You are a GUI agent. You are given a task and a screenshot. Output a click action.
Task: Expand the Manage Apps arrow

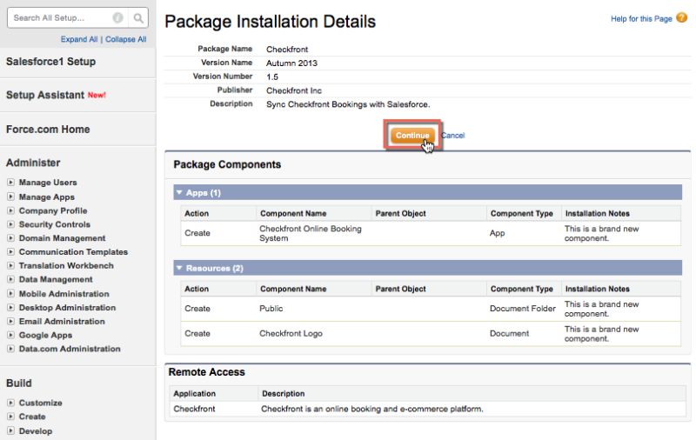[x=10, y=197]
